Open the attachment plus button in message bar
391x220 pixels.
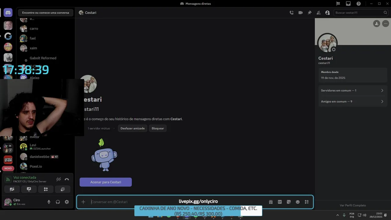pos(83,202)
